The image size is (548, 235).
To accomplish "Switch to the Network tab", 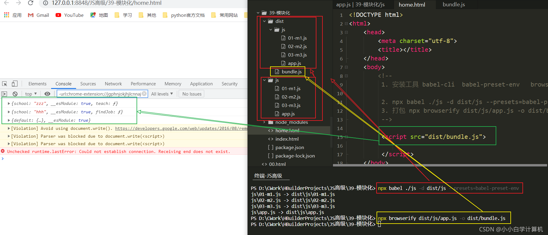I will (113, 84).
